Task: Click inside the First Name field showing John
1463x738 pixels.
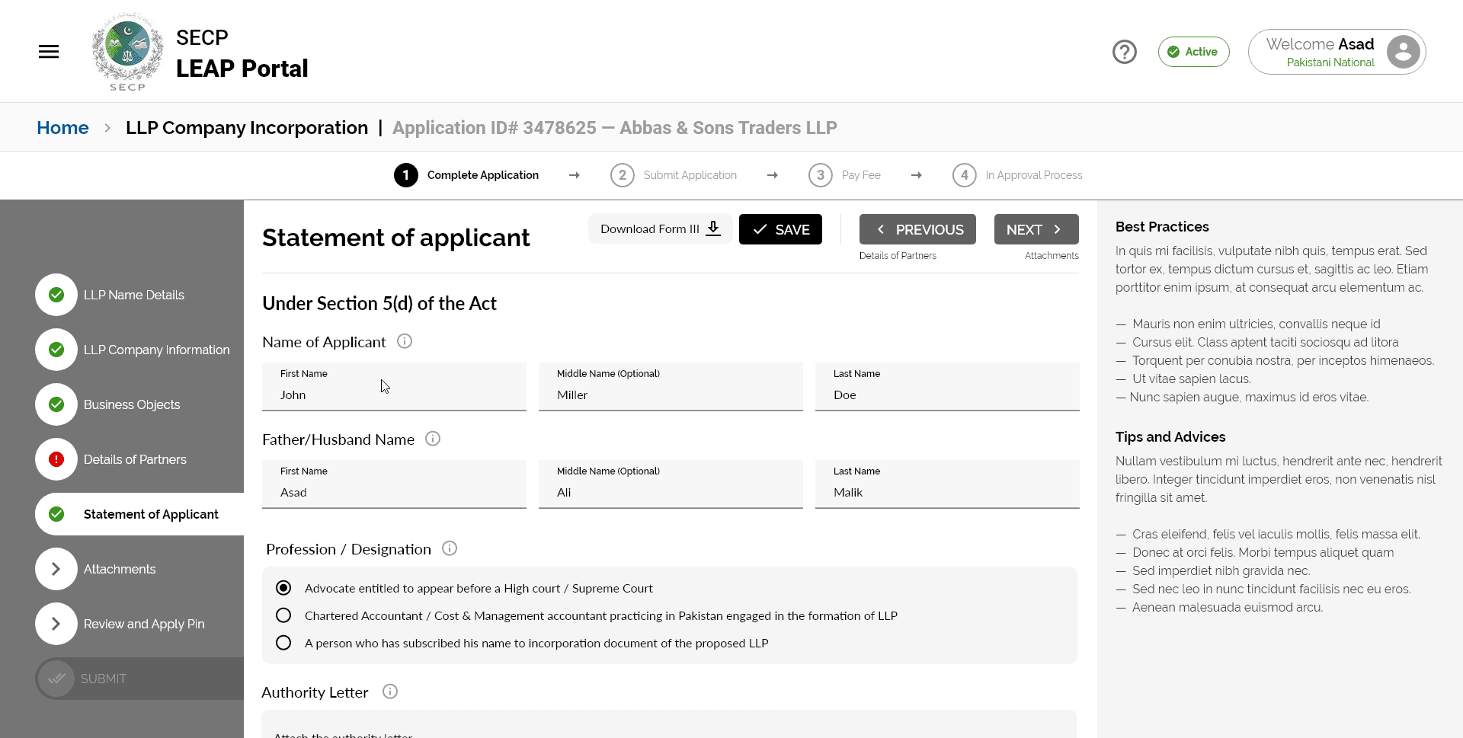Action: point(393,395)
